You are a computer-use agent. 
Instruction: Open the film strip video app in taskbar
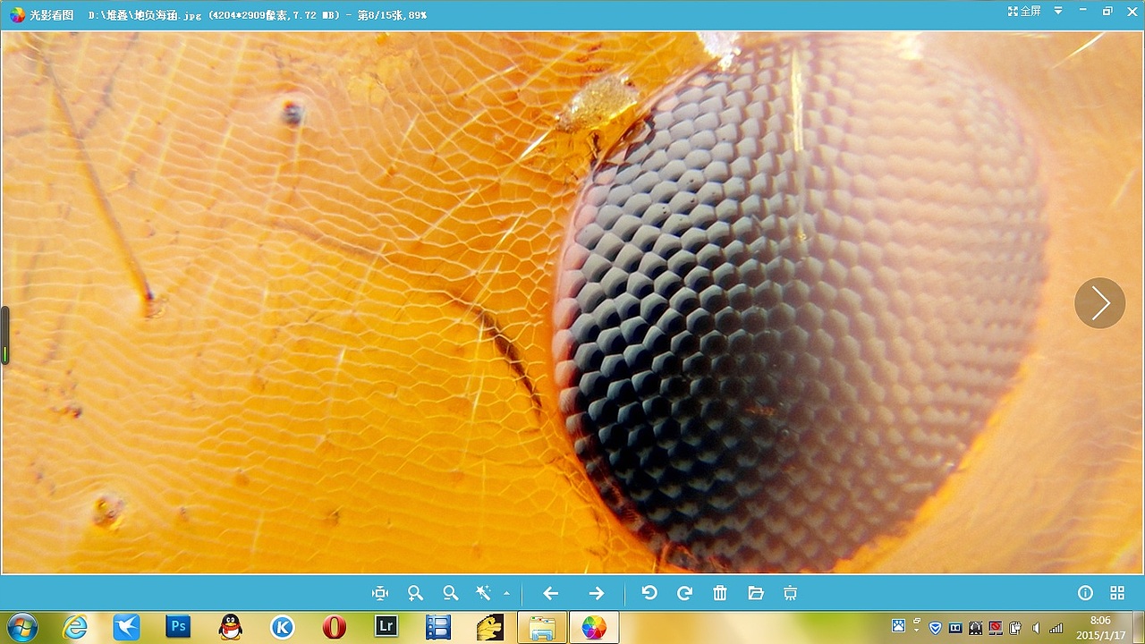tap(437, 627)
